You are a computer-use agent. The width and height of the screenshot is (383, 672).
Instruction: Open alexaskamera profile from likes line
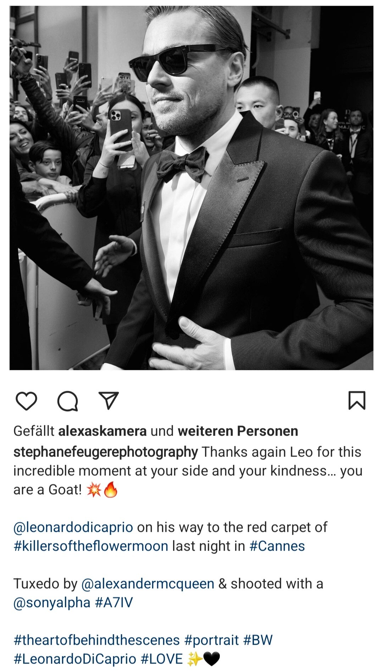[x=102, y=431]
